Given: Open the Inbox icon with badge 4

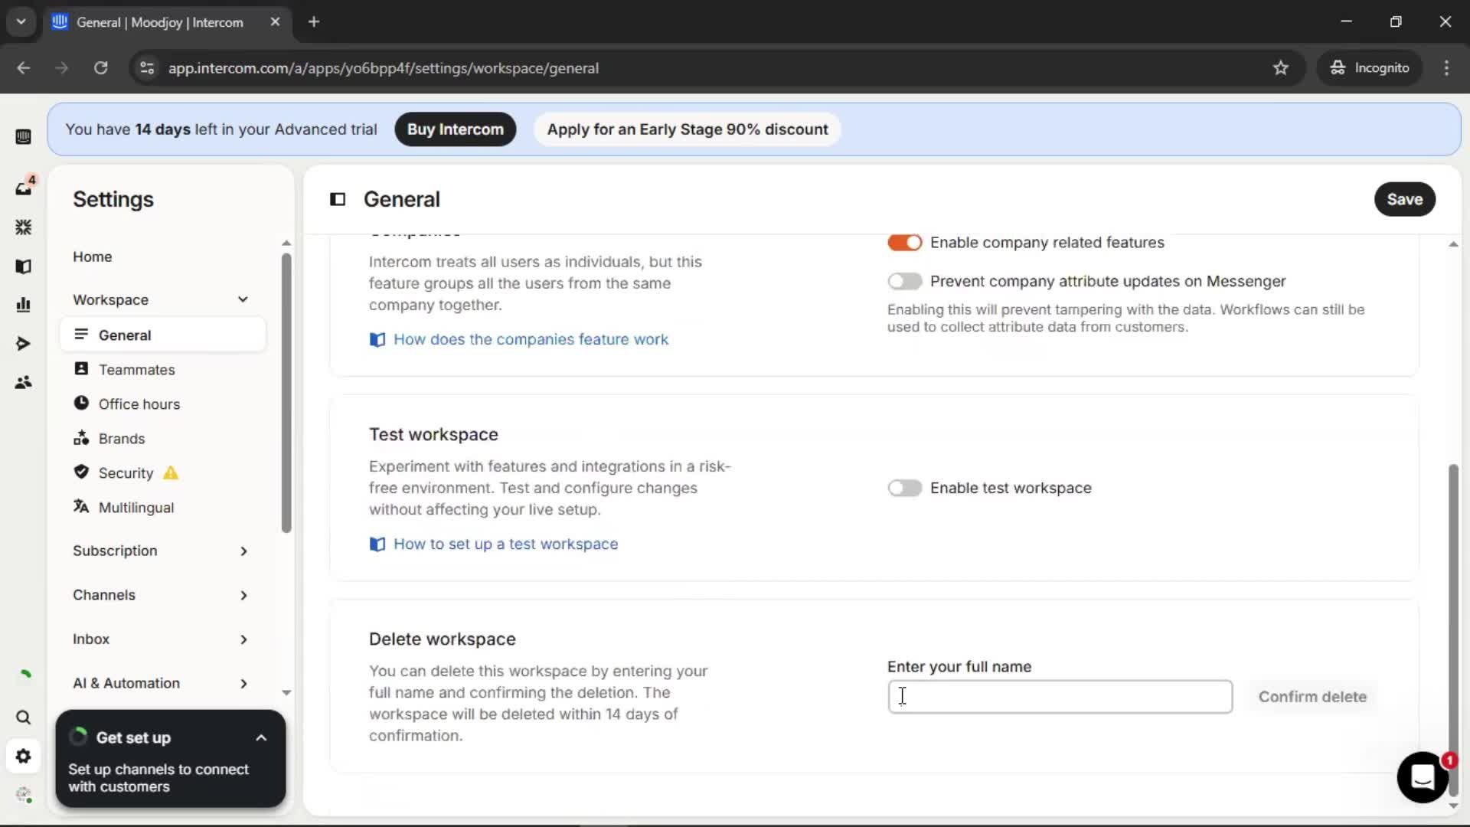Looking at the screenshot, I should 24,187.
